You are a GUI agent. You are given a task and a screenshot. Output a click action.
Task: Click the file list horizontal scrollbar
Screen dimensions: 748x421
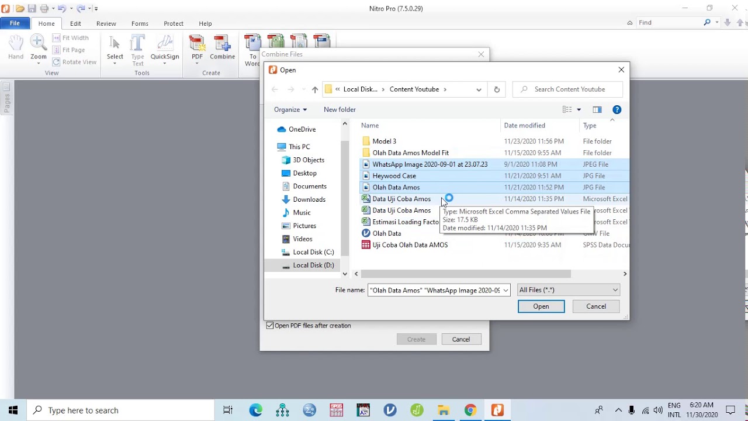[466, 274]
